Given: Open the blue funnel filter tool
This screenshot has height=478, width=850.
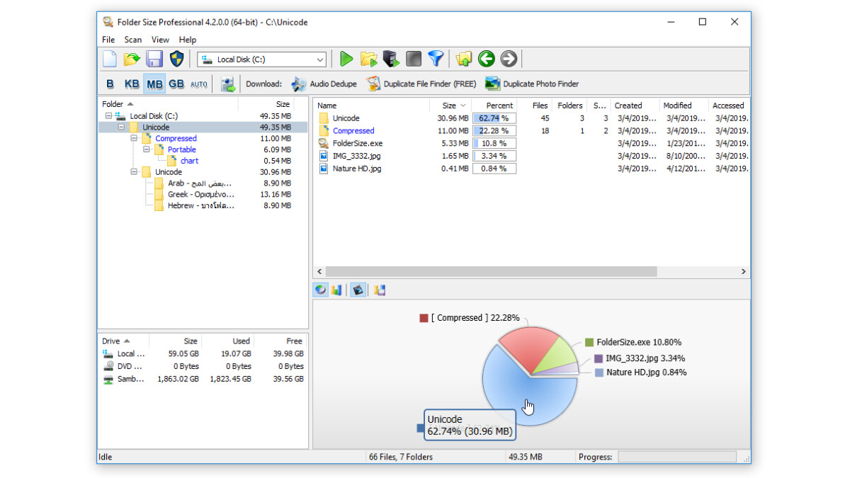Looking at the screenshot, I should [x=436, y=59].
